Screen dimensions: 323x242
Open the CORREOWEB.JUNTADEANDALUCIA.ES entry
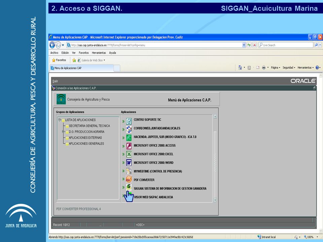coord(157,128)
